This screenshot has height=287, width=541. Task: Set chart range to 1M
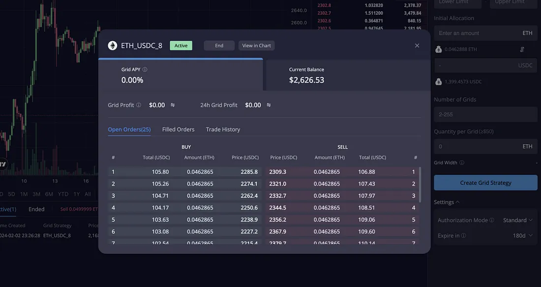(24, 194)
